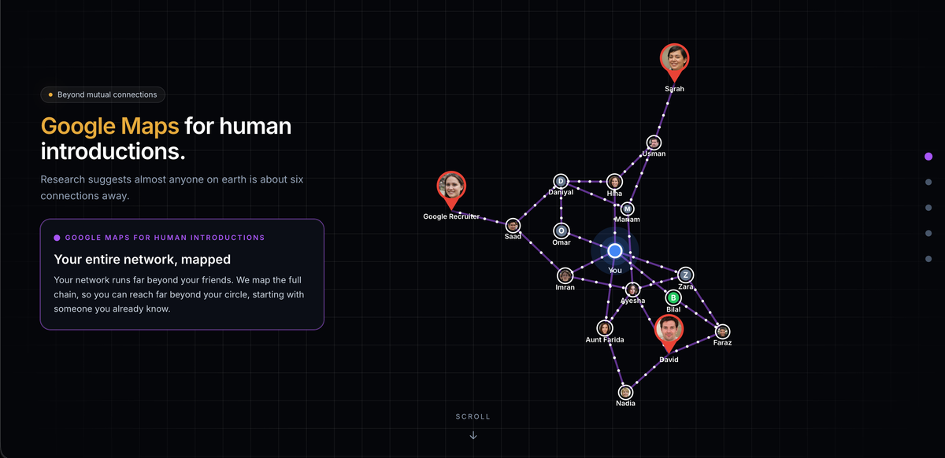This screenshot has width=945, height=458.
Task: Click the Aunt Farida avatar node
Action: pos(605,328)
